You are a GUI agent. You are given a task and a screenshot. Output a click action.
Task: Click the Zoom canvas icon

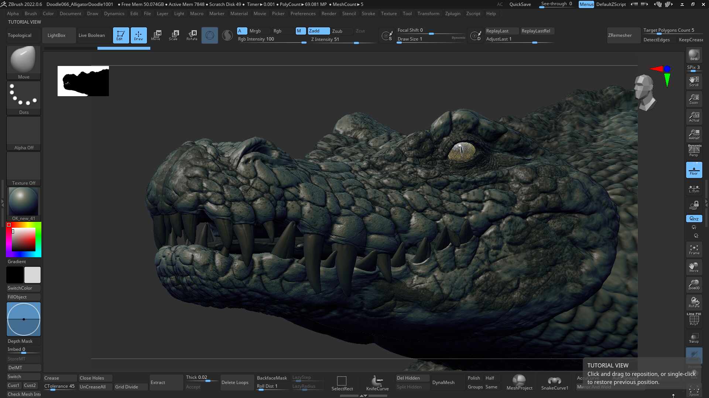694,99
